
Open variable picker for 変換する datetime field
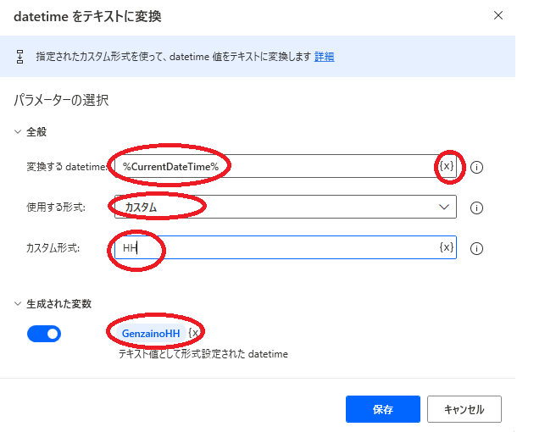tap(446, 166)
